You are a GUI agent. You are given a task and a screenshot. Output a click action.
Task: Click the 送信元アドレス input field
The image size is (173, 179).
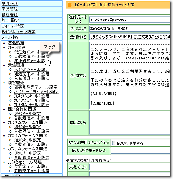pos(130,20)
